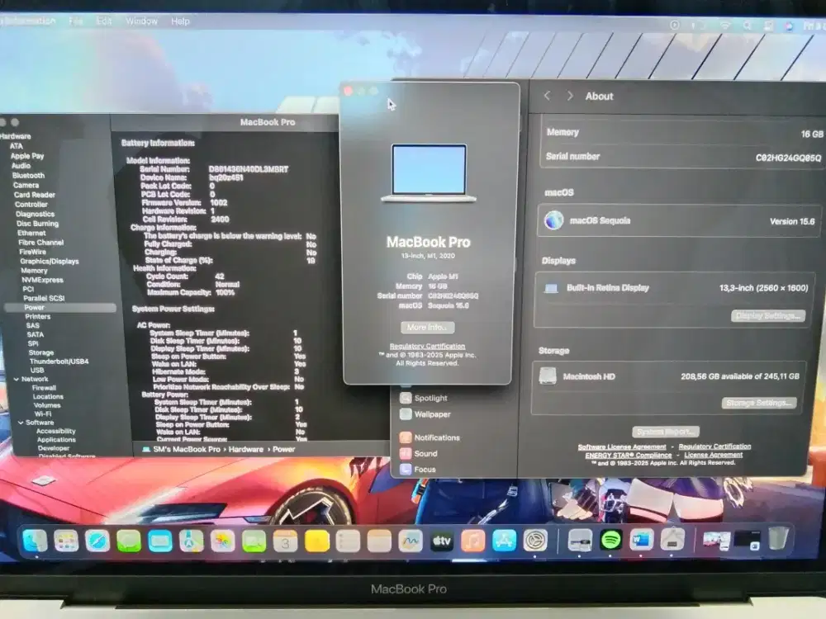This screenshot has height=619, width=826.
Task: Open the App Store dock icon
Action: point(504,541)
